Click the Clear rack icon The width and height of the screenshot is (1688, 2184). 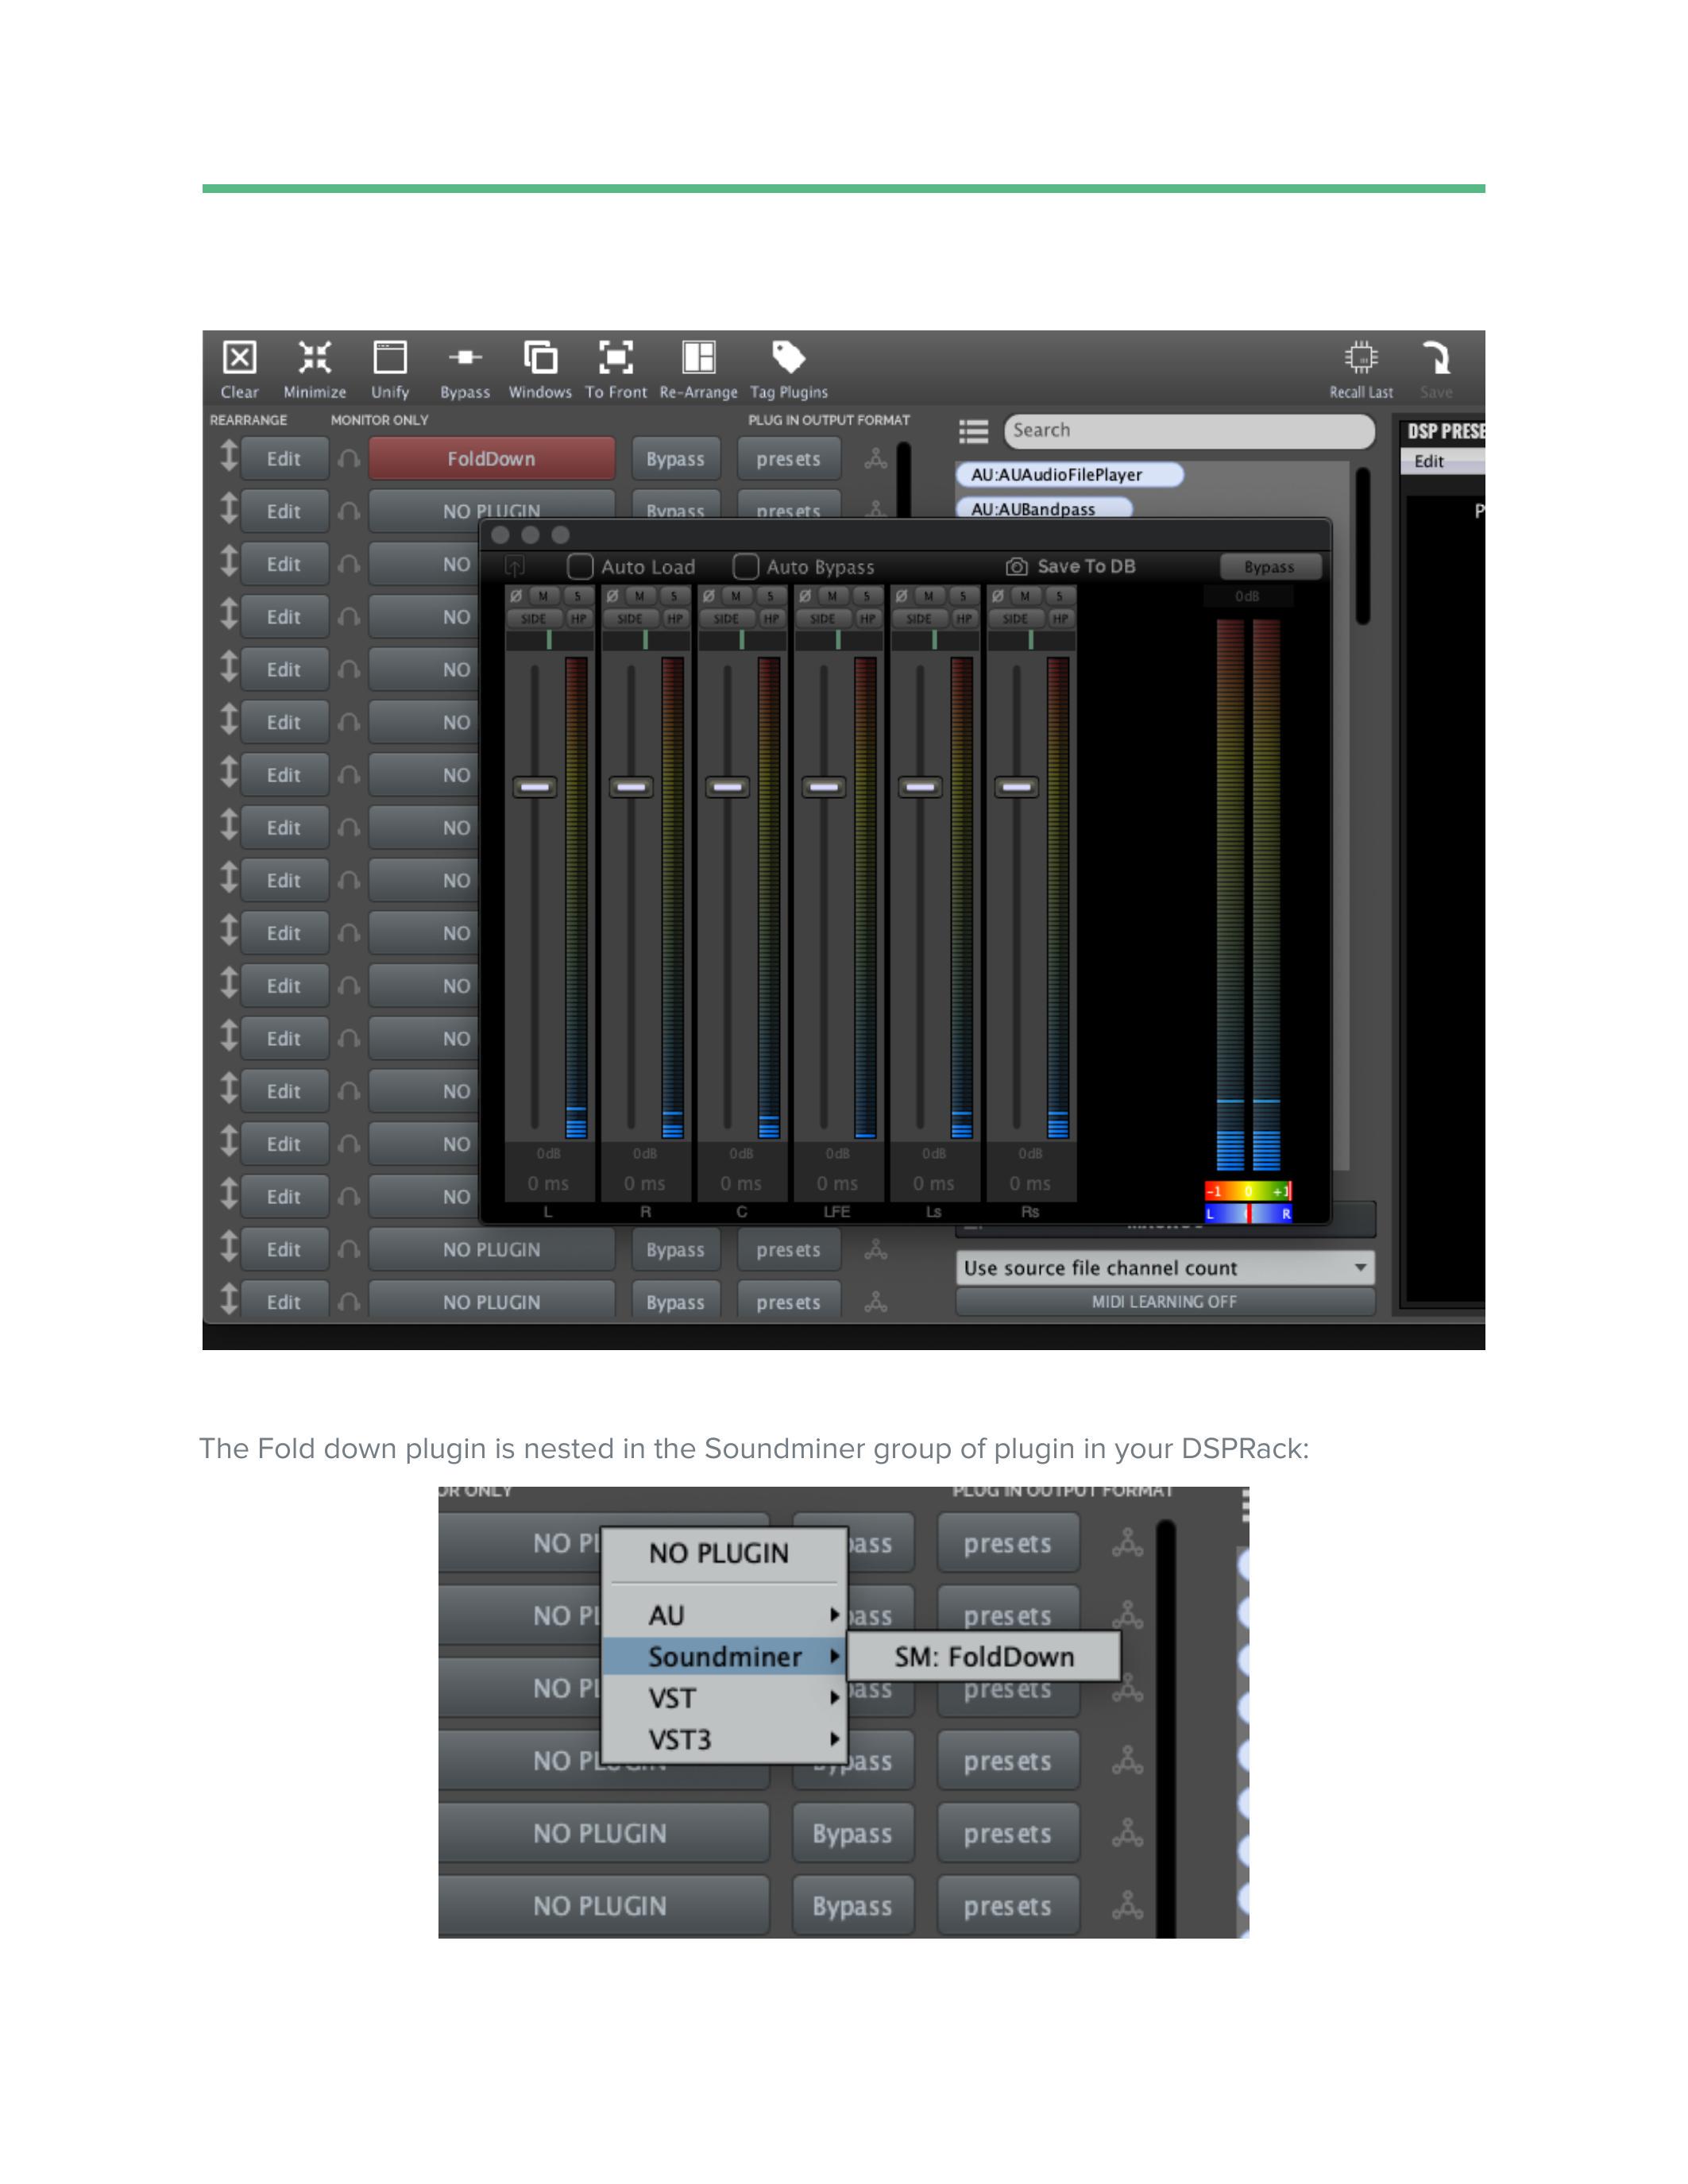tap(239, 358)
